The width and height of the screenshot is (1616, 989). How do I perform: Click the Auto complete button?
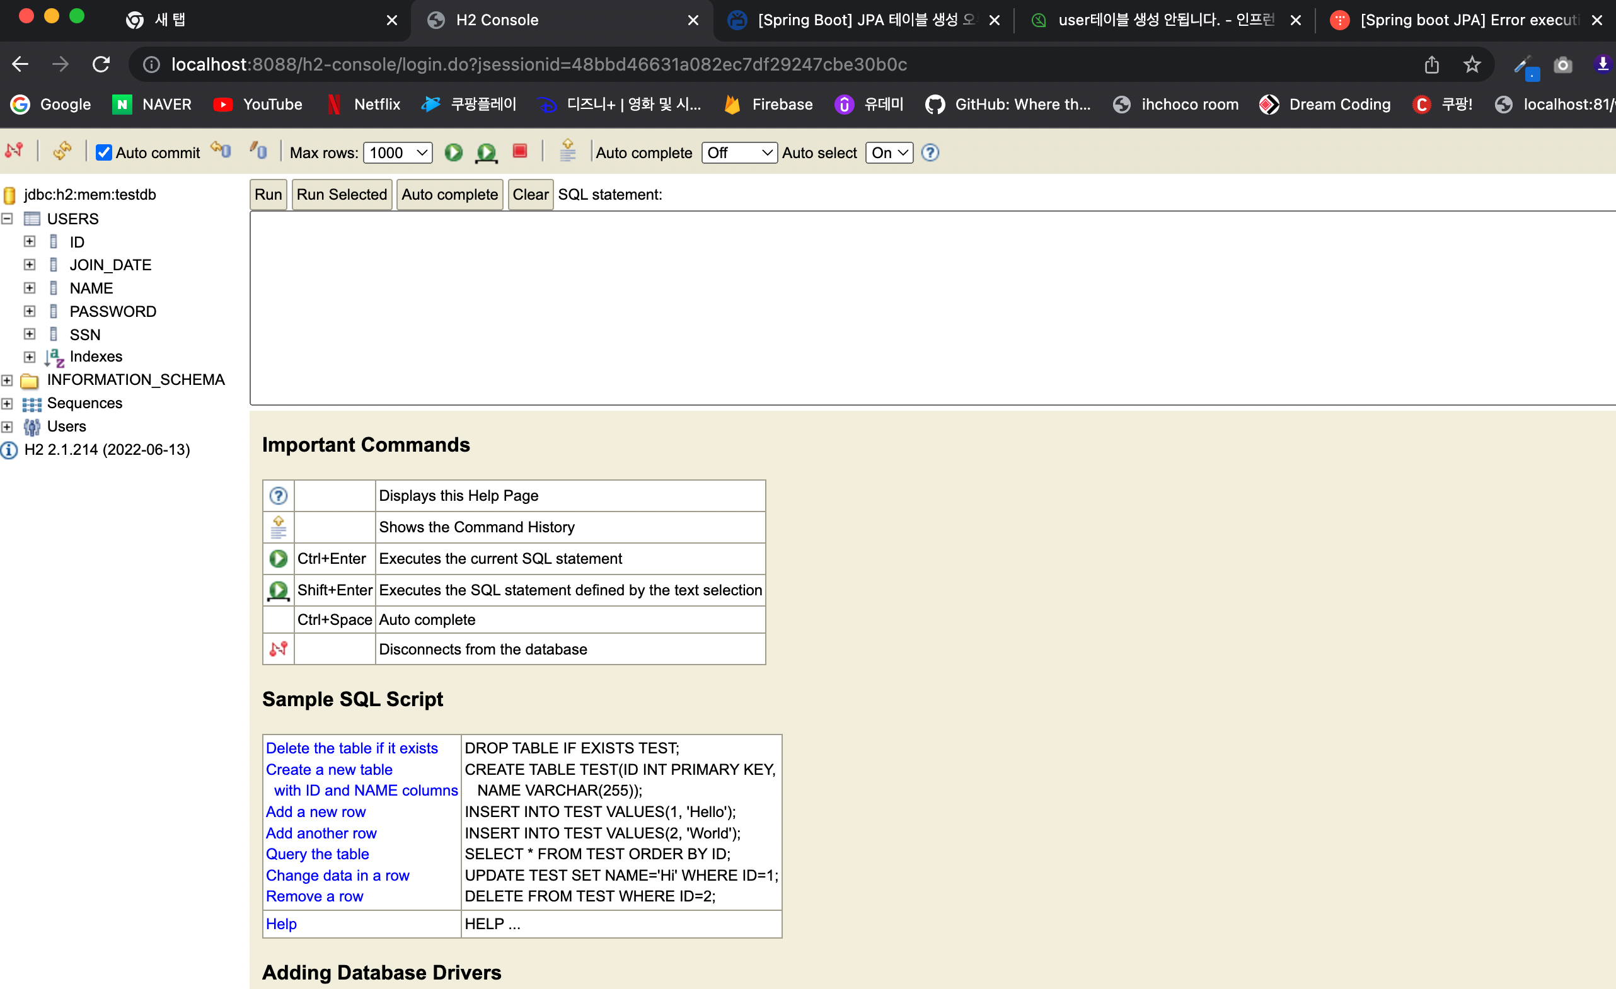[x=450, y=195]
